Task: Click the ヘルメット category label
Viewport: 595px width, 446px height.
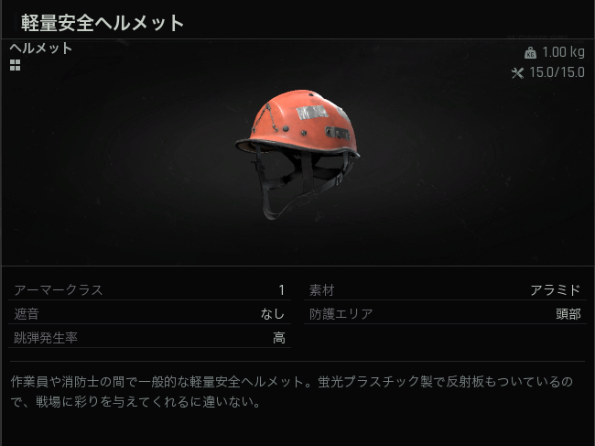Action: pos(40,49)
